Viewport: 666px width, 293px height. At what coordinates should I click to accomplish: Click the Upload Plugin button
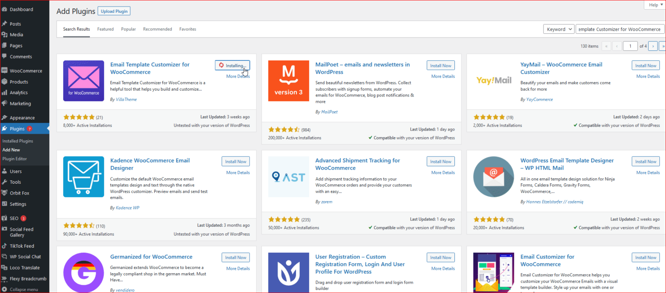(114, 11)
